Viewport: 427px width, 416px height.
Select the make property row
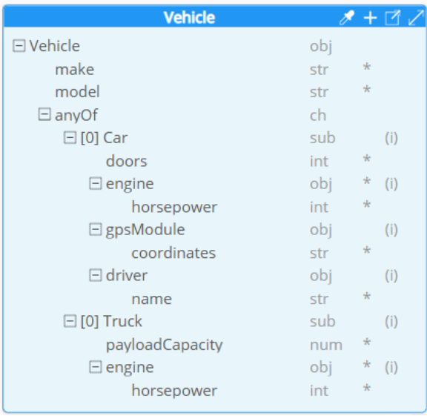214,70
